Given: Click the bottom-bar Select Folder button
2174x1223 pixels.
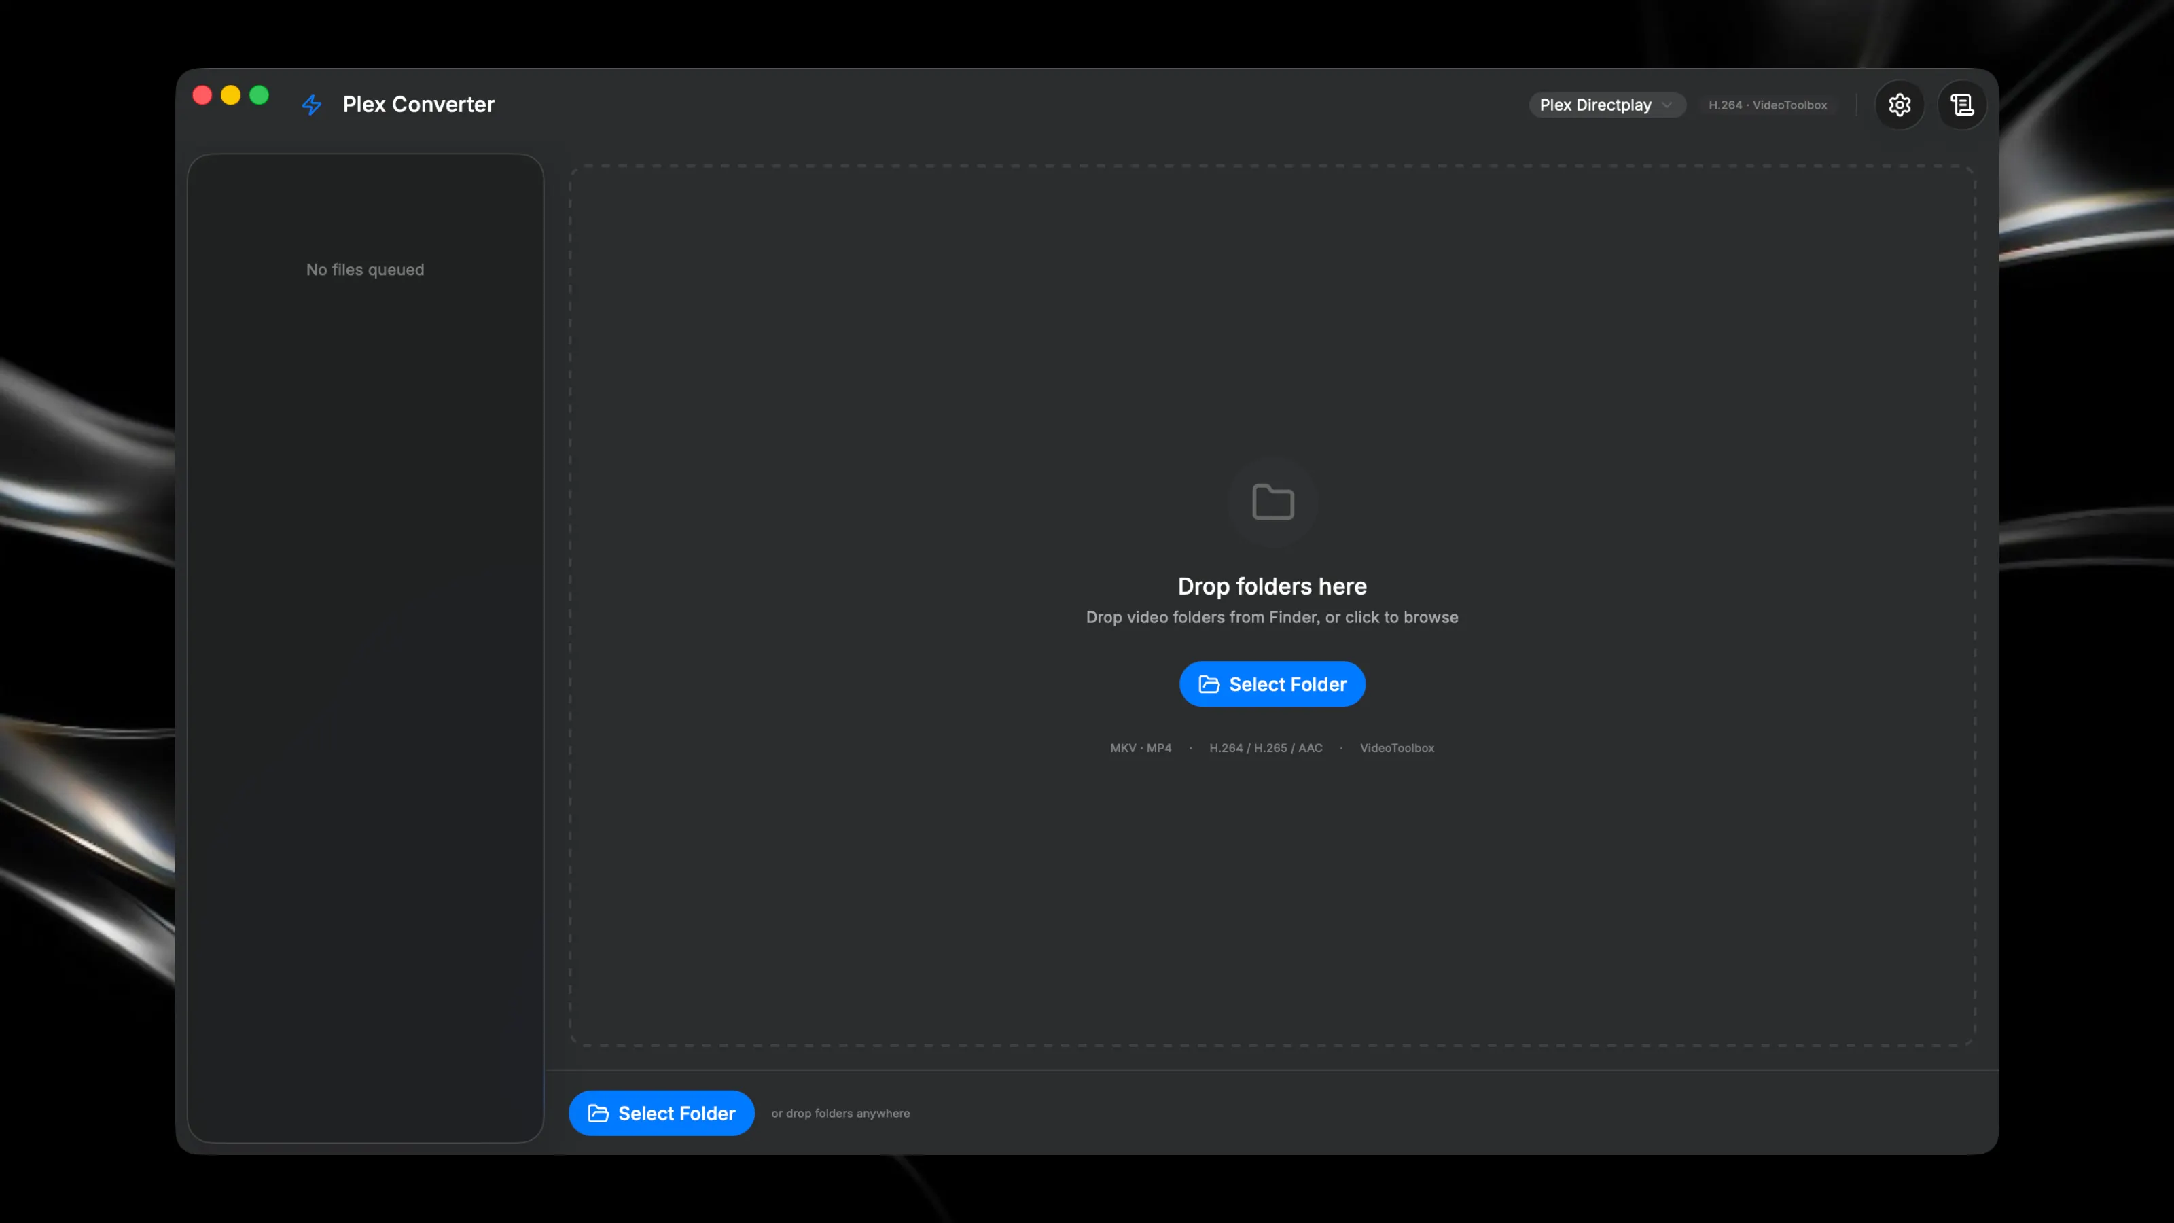Looking at the screenshot, I should [x=661, y=1112].
